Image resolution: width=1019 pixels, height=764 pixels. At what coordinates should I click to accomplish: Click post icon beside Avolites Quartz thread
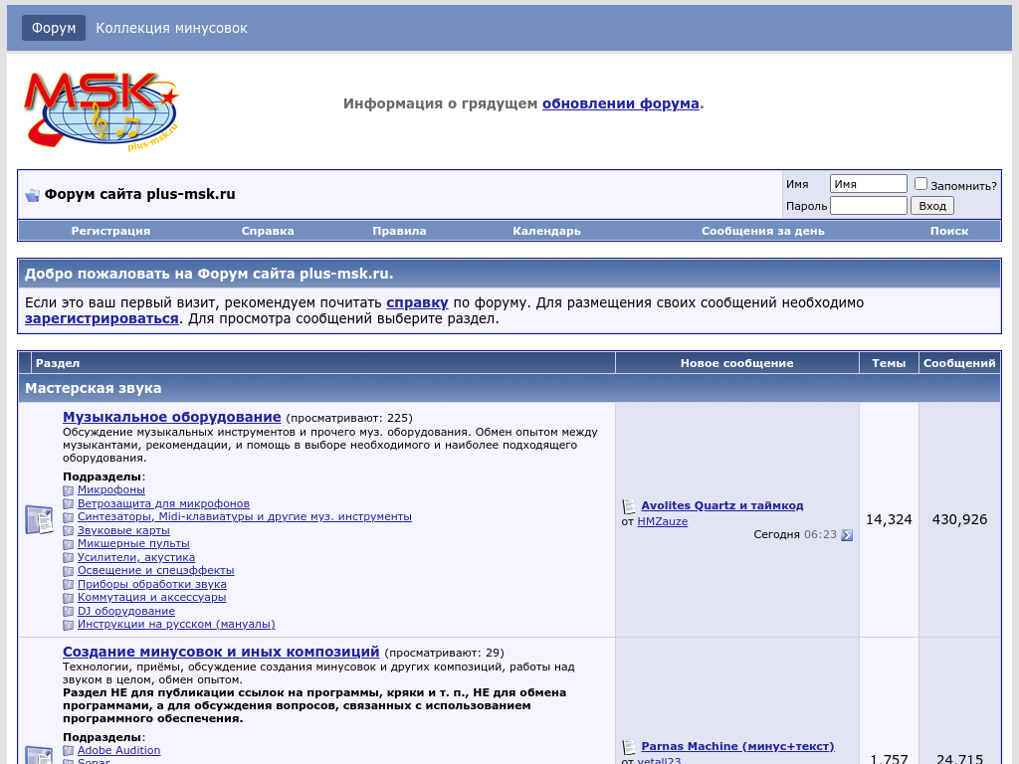click(x=629, y=506)
